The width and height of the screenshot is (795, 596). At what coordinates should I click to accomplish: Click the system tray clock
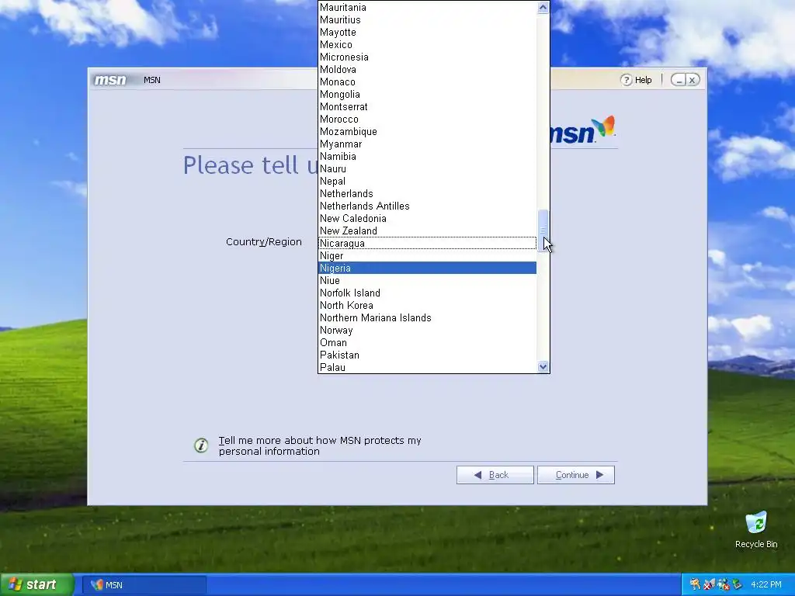coord(766,585)
